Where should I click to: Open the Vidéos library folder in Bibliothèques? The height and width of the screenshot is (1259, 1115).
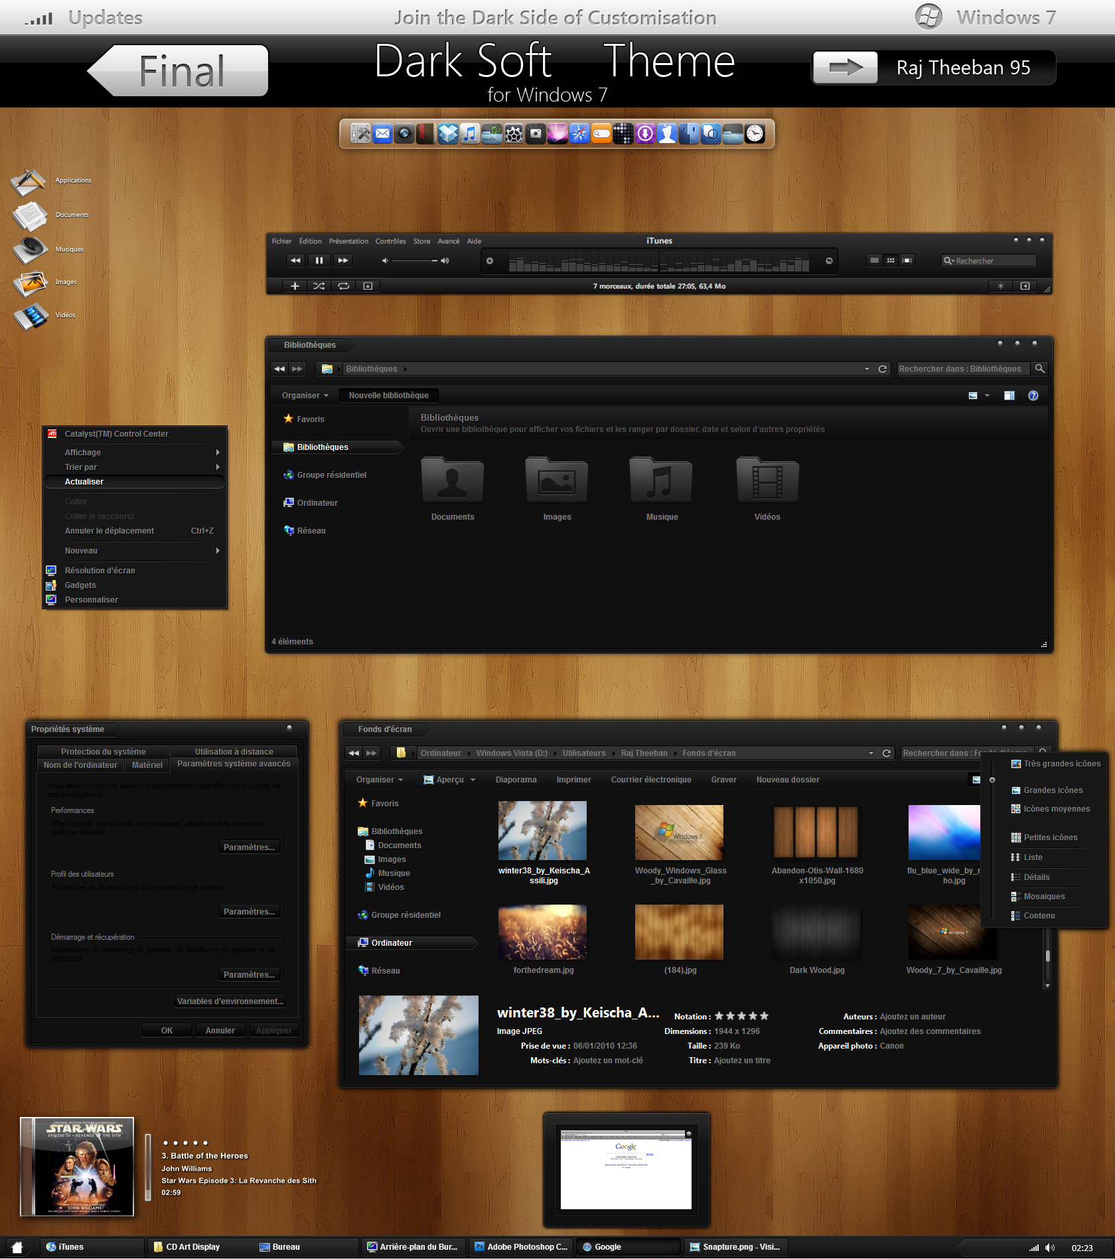coord(767,489)
